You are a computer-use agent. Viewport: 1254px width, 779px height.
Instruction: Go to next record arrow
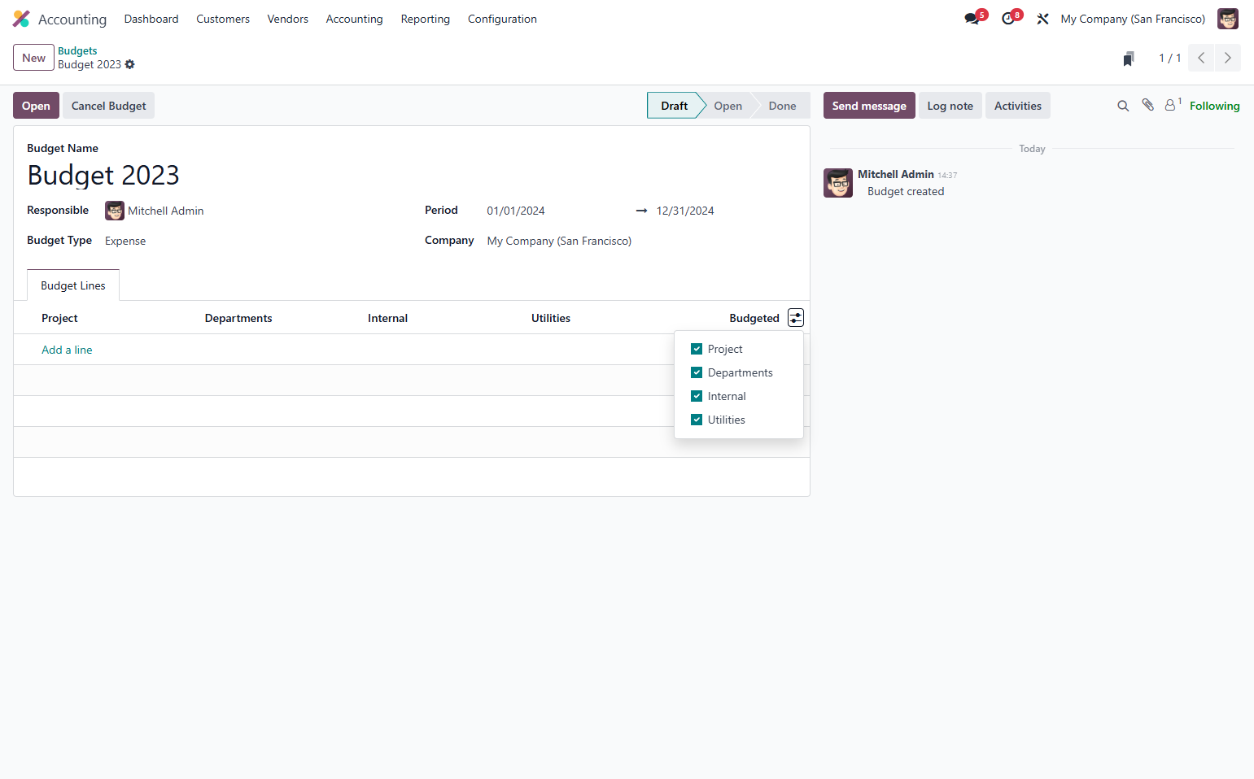coord(1227,58)
